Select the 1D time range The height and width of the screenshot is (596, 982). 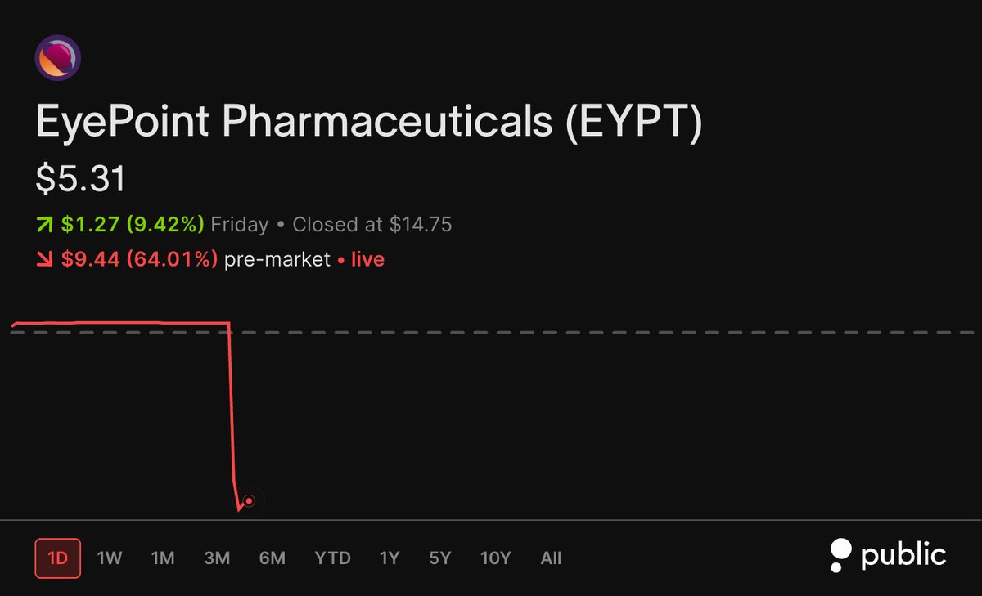pyautogui.click(x=58, y=558)
